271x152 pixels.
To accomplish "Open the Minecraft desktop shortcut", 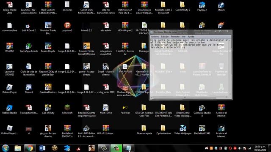I will [67, 109].
